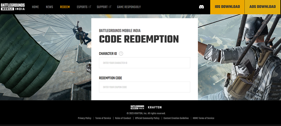Open the Discord icon link
This screenshot has height=126, width=281.
pos(201,7)
